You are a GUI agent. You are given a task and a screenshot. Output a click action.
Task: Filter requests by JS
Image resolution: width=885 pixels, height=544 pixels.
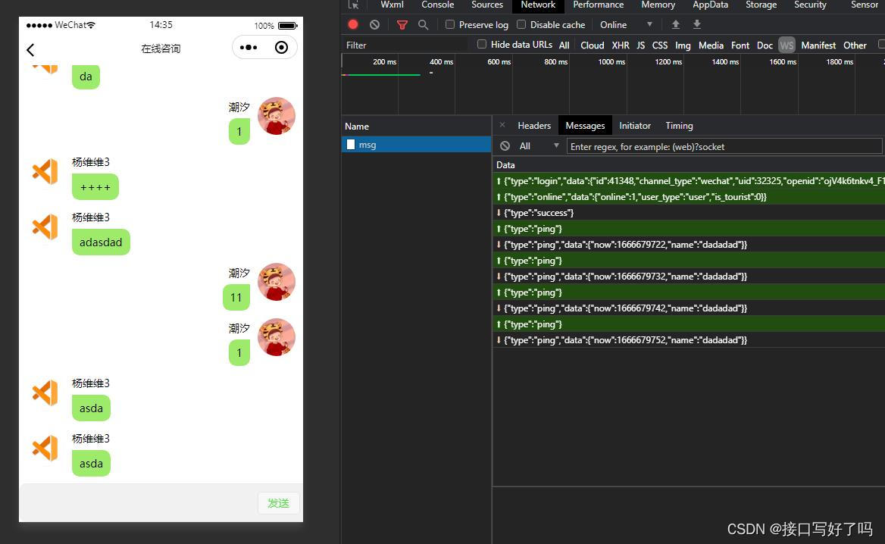tap(640, 45)
